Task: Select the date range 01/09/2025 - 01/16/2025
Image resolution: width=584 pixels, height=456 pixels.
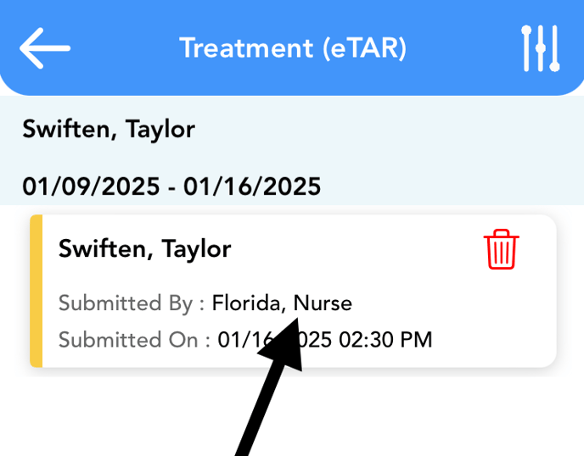Action: tap(171, 186)
